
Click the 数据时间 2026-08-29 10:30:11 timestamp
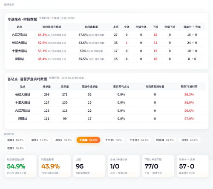67,78
